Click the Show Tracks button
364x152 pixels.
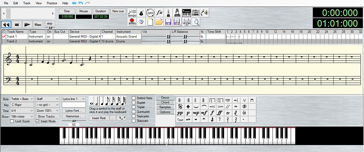[48, 116]
